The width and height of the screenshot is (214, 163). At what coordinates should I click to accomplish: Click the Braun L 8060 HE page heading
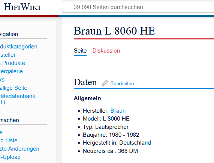(114, 31)
